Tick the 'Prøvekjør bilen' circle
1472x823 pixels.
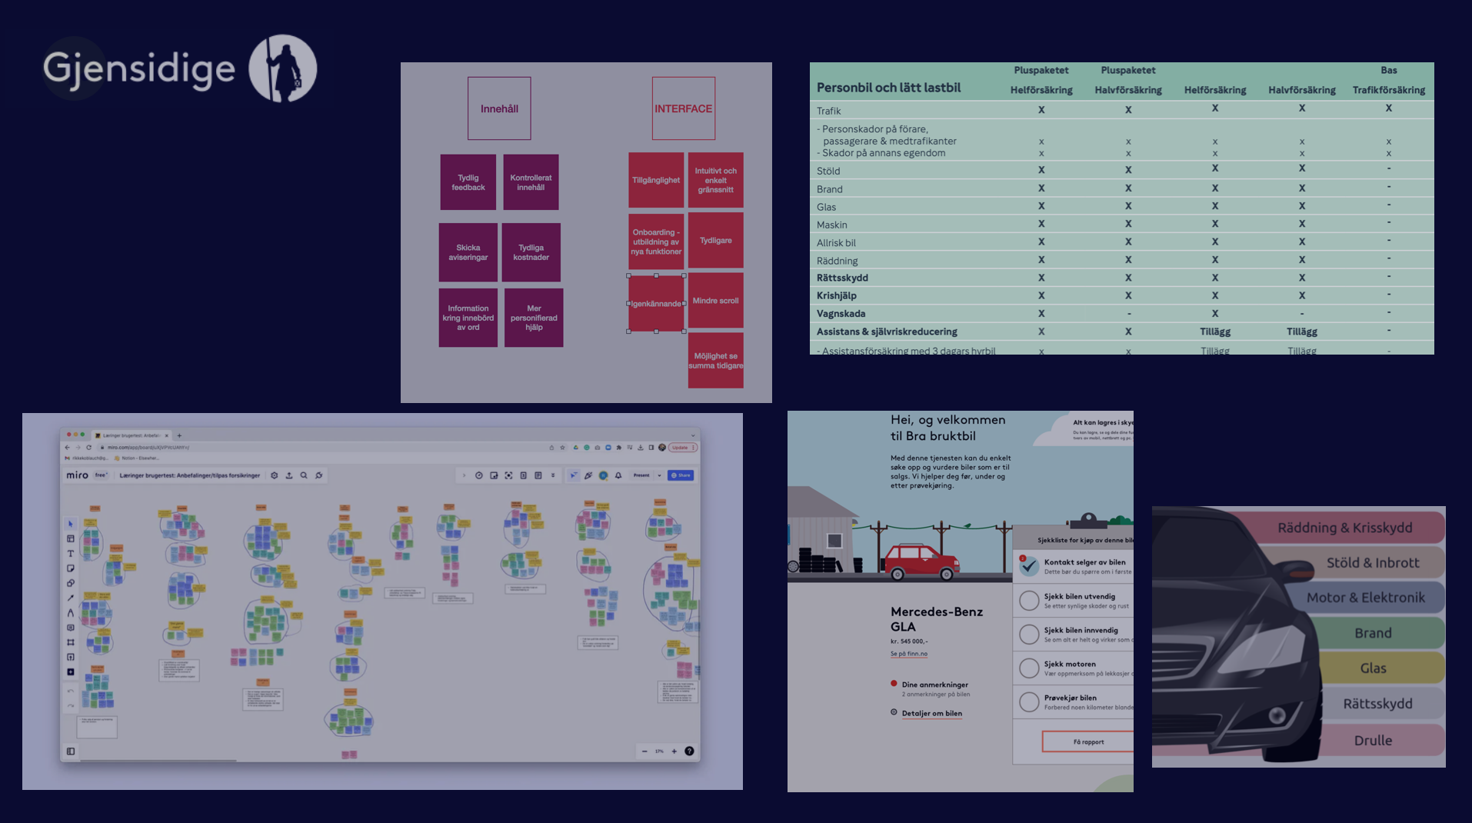tap(1029, 701)
